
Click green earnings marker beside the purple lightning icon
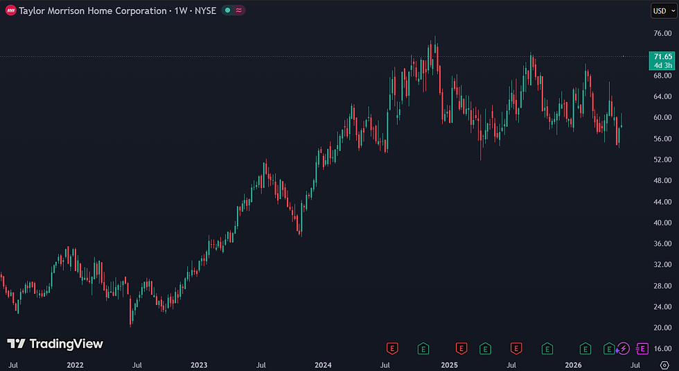click(609, 348)
